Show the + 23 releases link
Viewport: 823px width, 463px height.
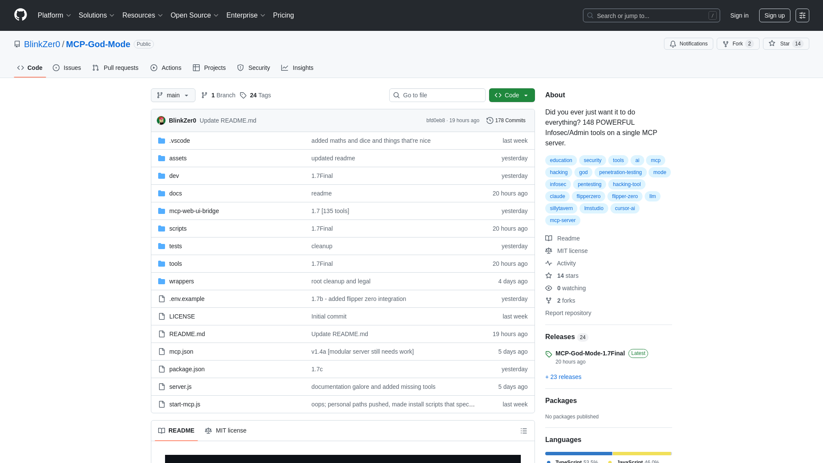563,377
